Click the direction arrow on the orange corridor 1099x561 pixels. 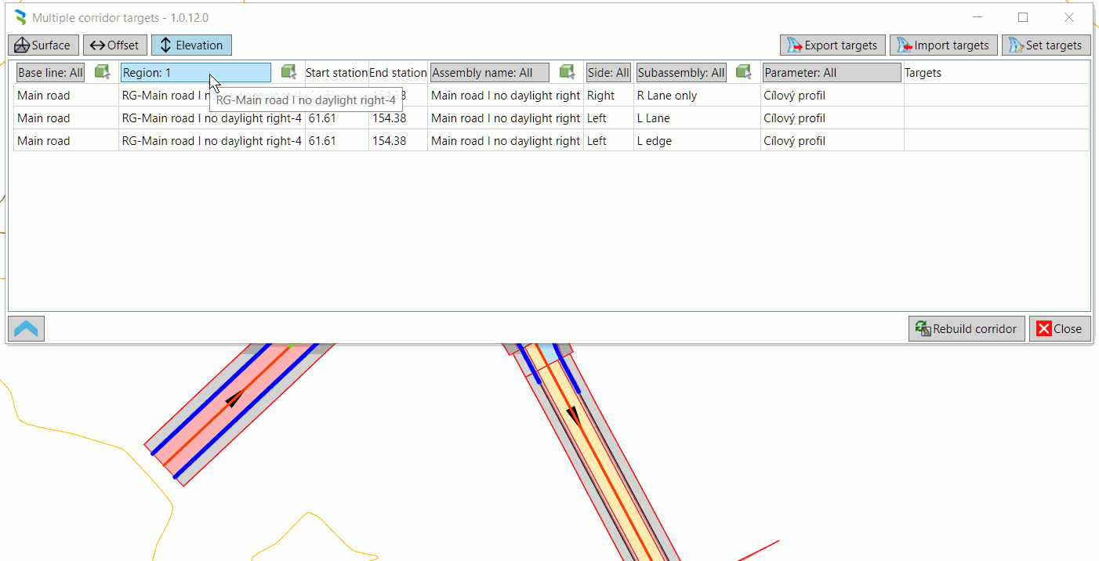pyautogui.click(x=574, y=415)
